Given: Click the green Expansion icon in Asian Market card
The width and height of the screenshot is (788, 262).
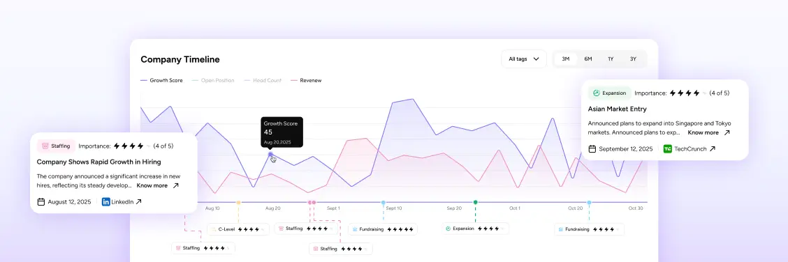Looking at the screenshot, I should tap(597, 93).
